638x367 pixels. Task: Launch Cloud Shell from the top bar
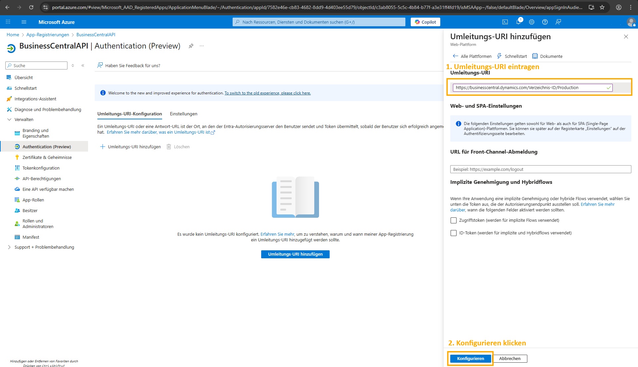pos(505,22)
